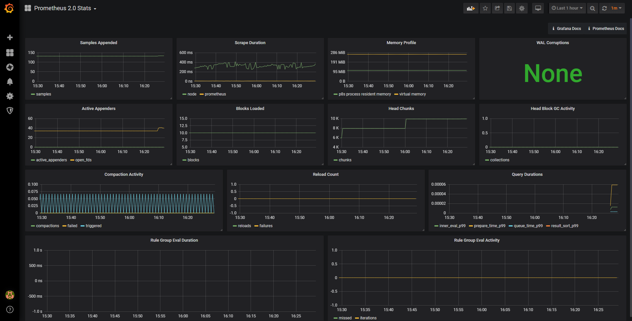
Task: Open dashboard settings gear in toolbar
Action: (x=522, y=8)
